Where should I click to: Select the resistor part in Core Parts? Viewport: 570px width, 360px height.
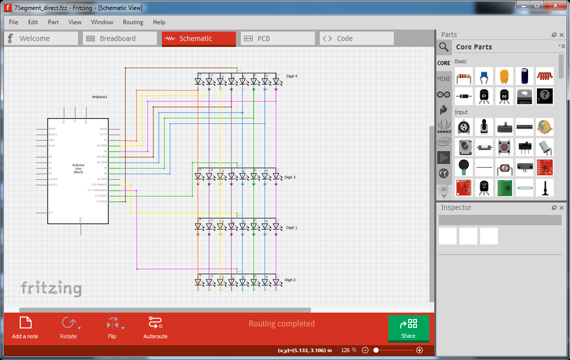coord(463,76)
